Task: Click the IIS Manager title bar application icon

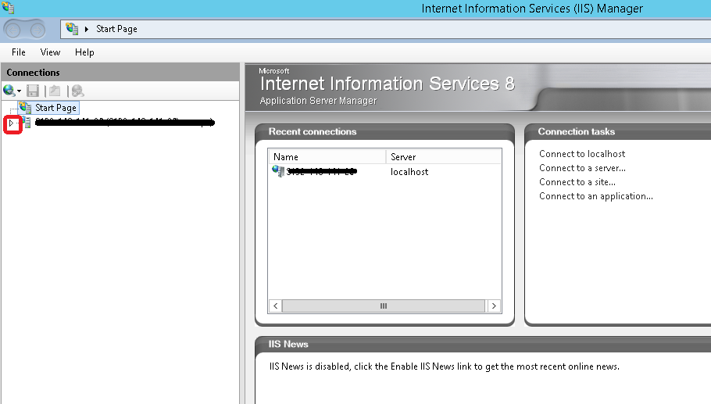Action: click(8, 8)
